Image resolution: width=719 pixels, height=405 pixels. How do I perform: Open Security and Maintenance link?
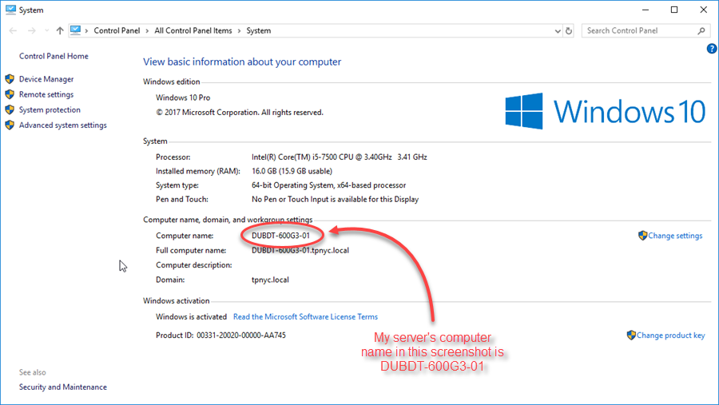pos(63,387)
